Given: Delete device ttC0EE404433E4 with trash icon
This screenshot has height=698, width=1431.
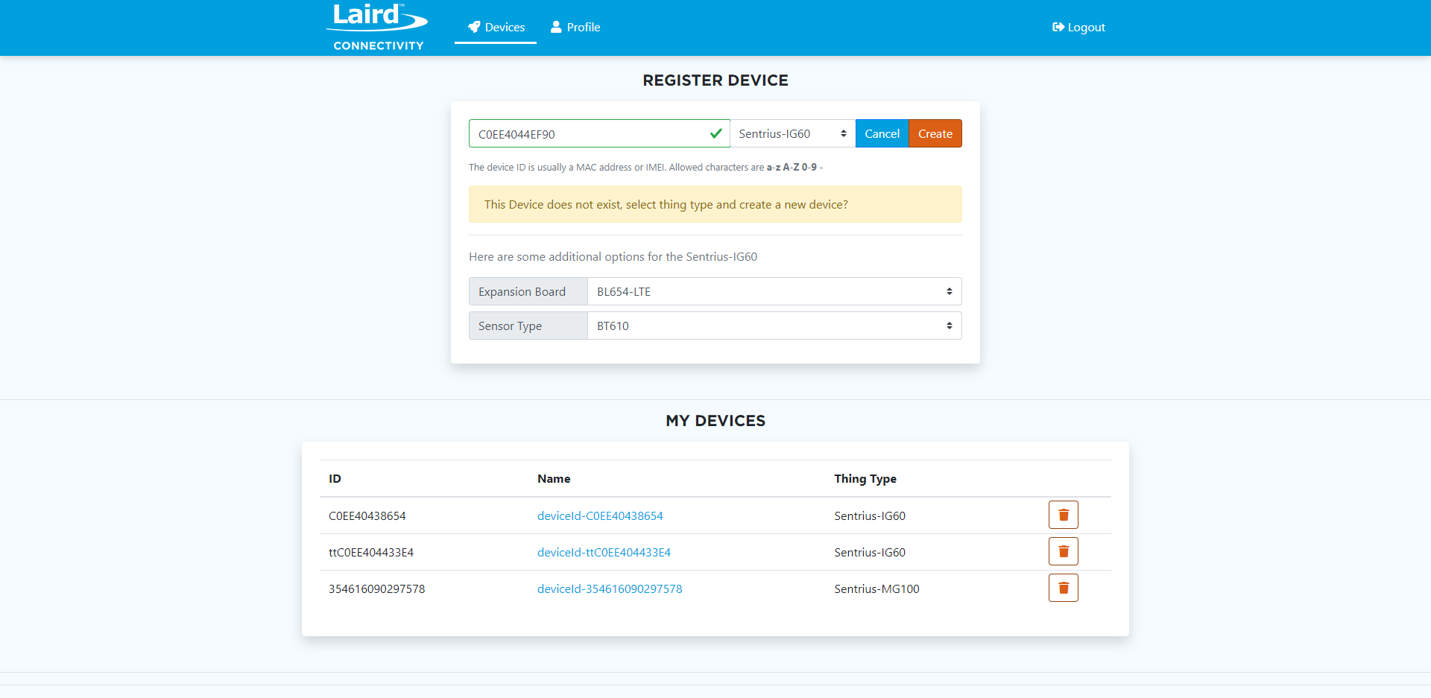Looking at the screenshot, I should coord(1063,551).
